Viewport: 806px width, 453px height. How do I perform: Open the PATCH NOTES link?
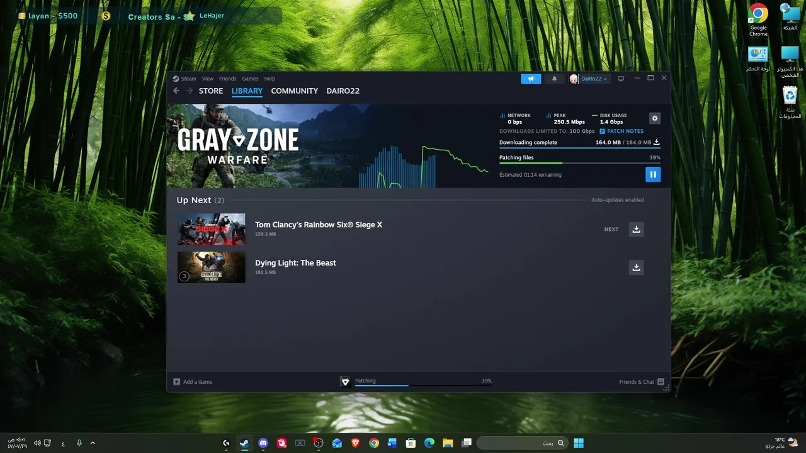coord(621,131)
